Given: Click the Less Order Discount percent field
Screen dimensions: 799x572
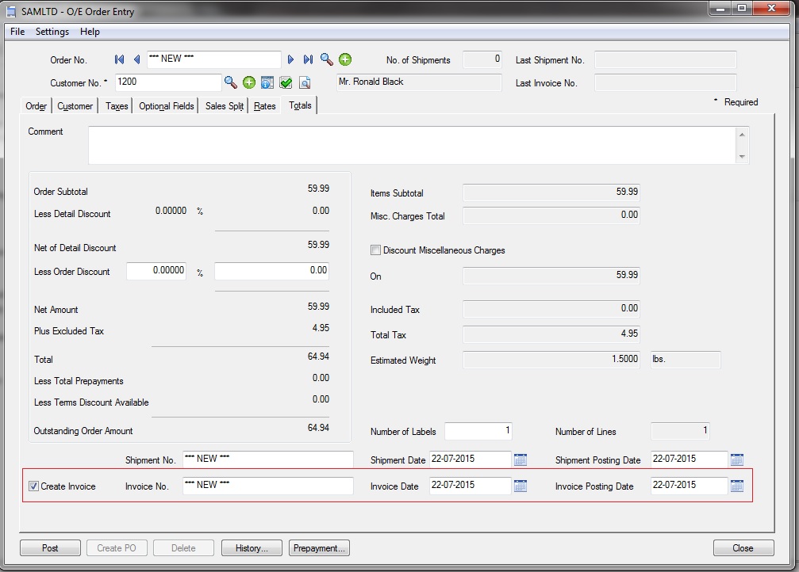Looking at the screenshot, I should [156, 271].
